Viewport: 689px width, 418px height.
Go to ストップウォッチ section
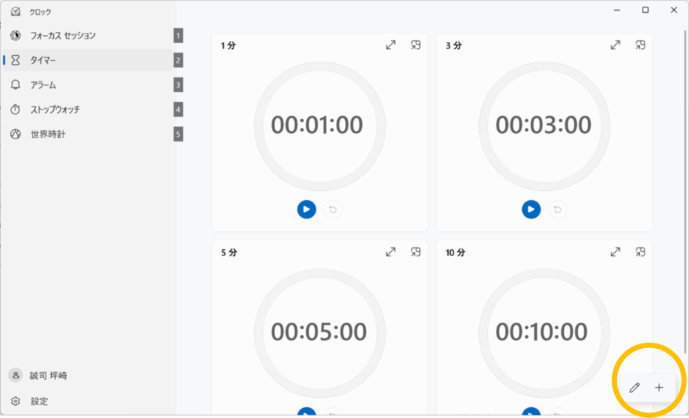tap(55, 110)
